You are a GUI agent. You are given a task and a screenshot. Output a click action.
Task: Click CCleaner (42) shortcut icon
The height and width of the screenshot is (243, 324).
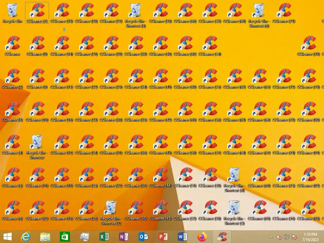click(x=160, y=112)
